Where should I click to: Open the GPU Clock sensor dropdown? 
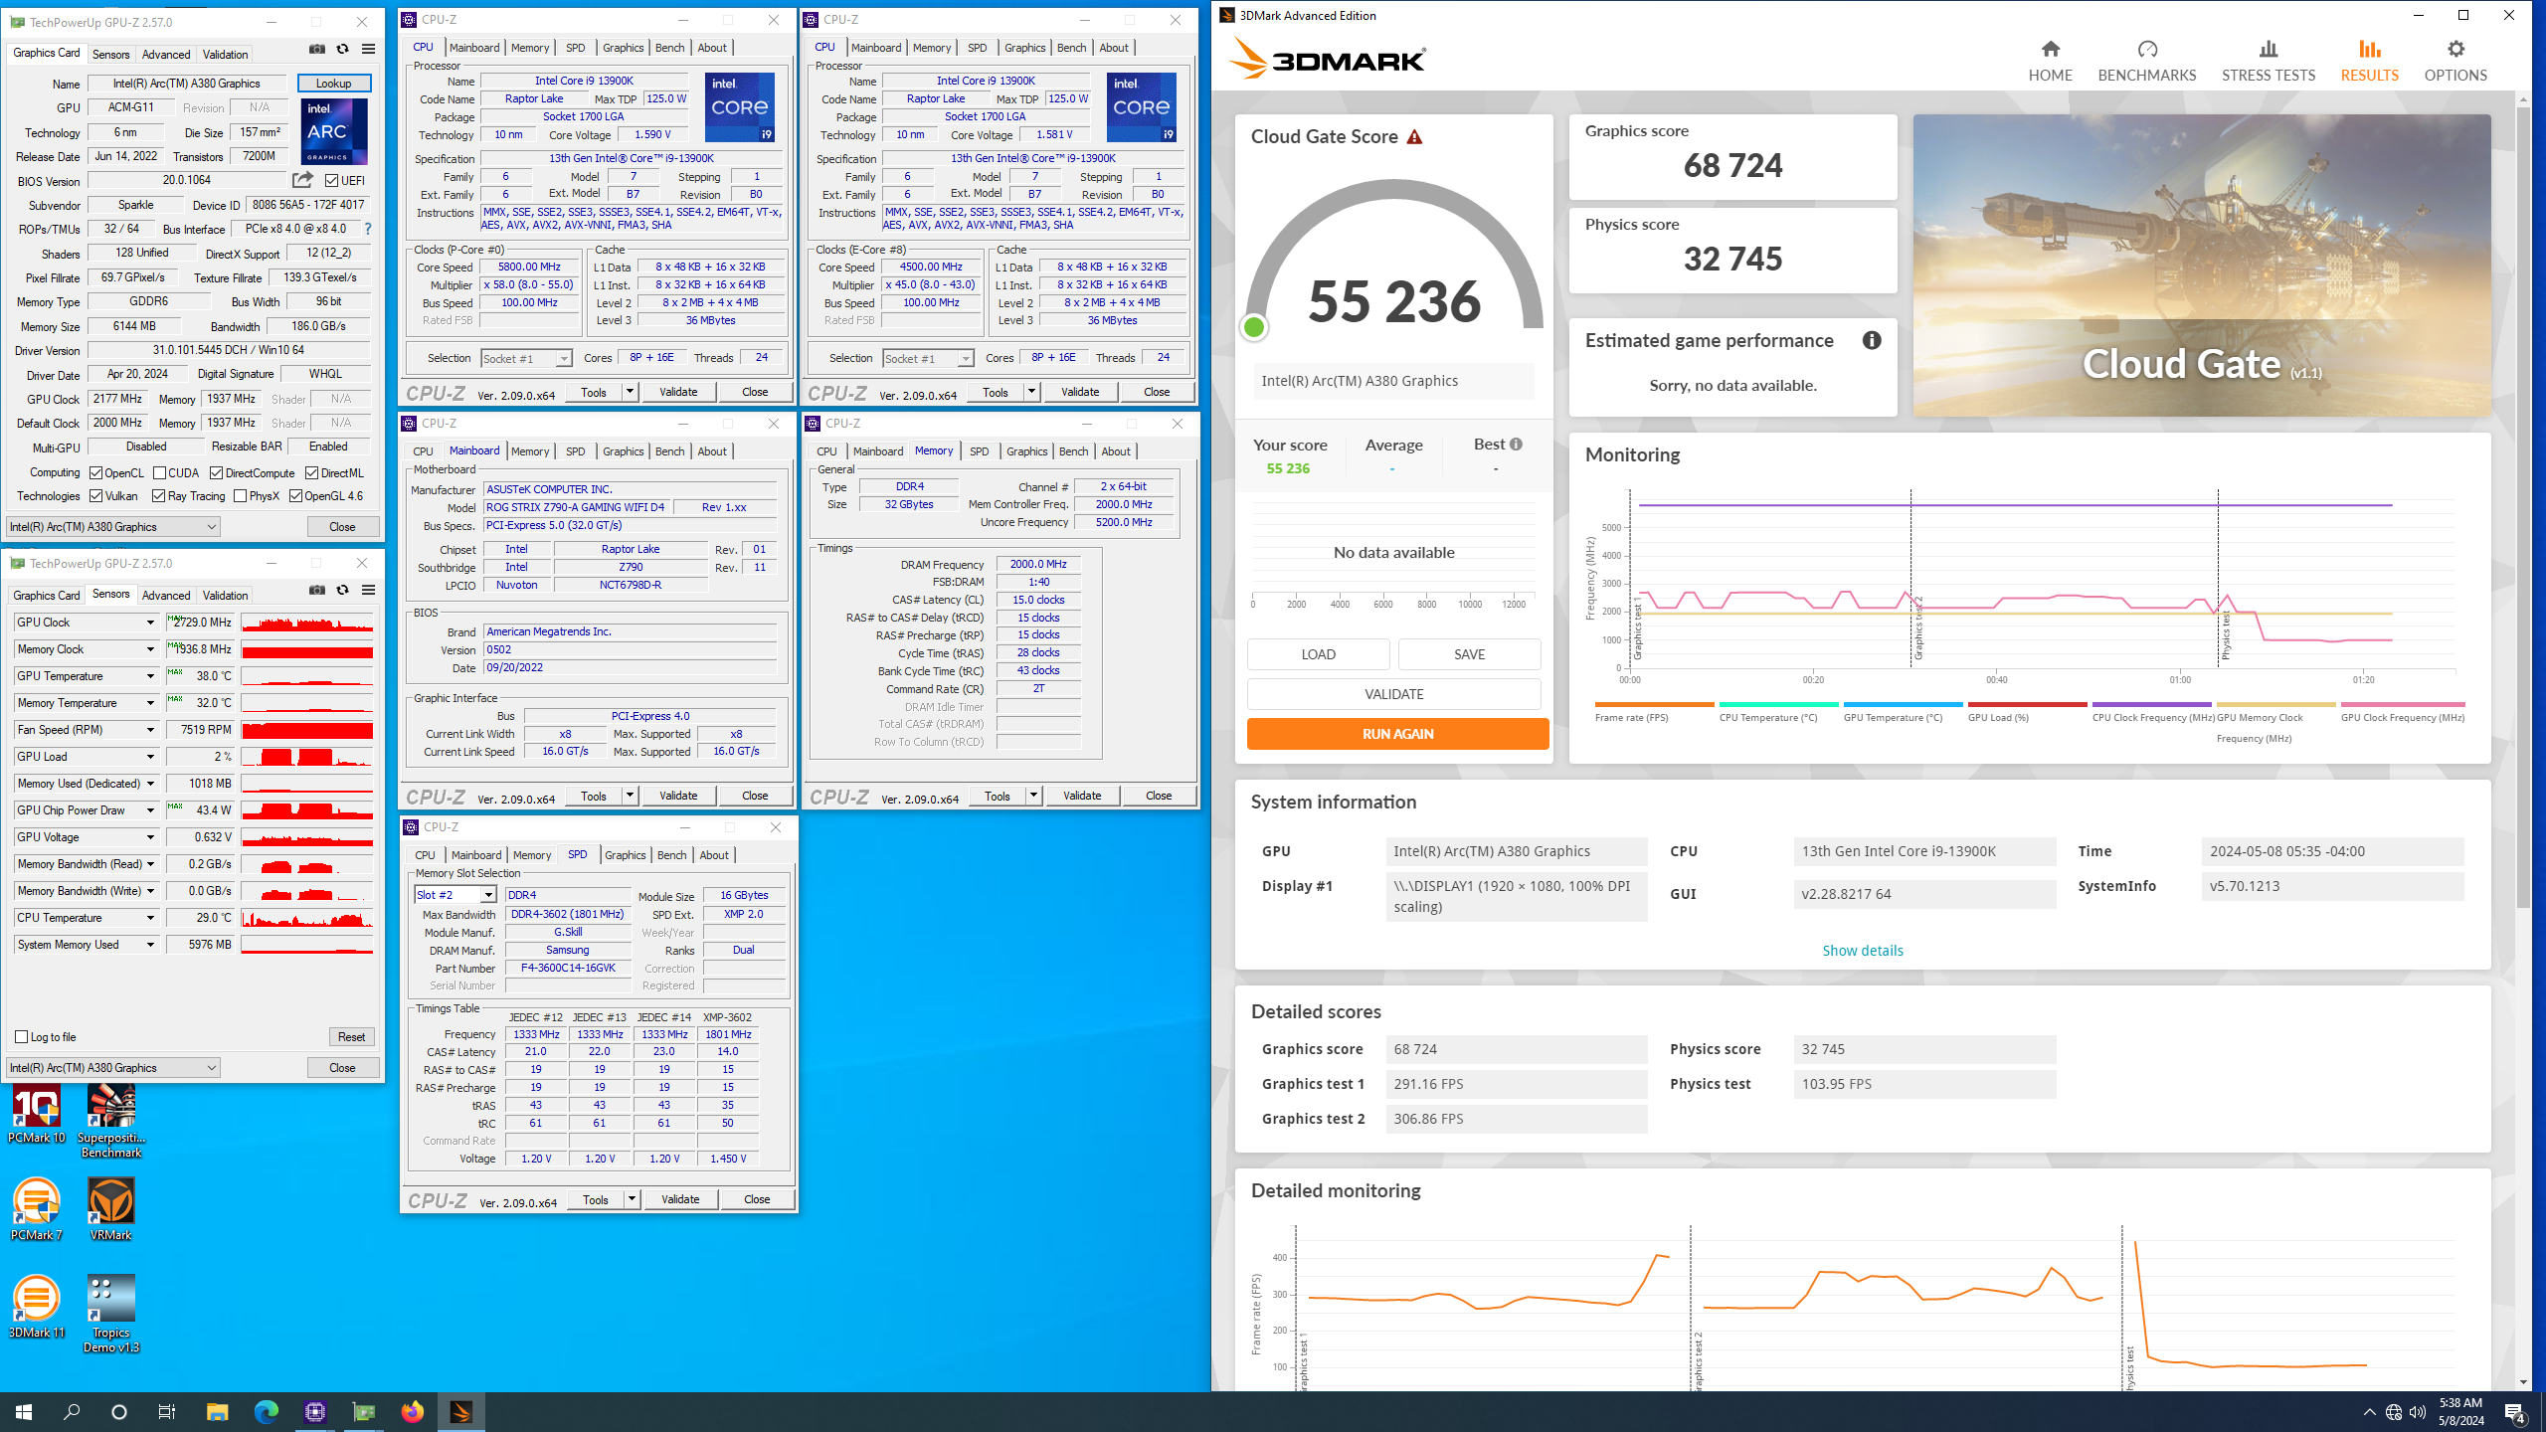(x=150, y=623)
